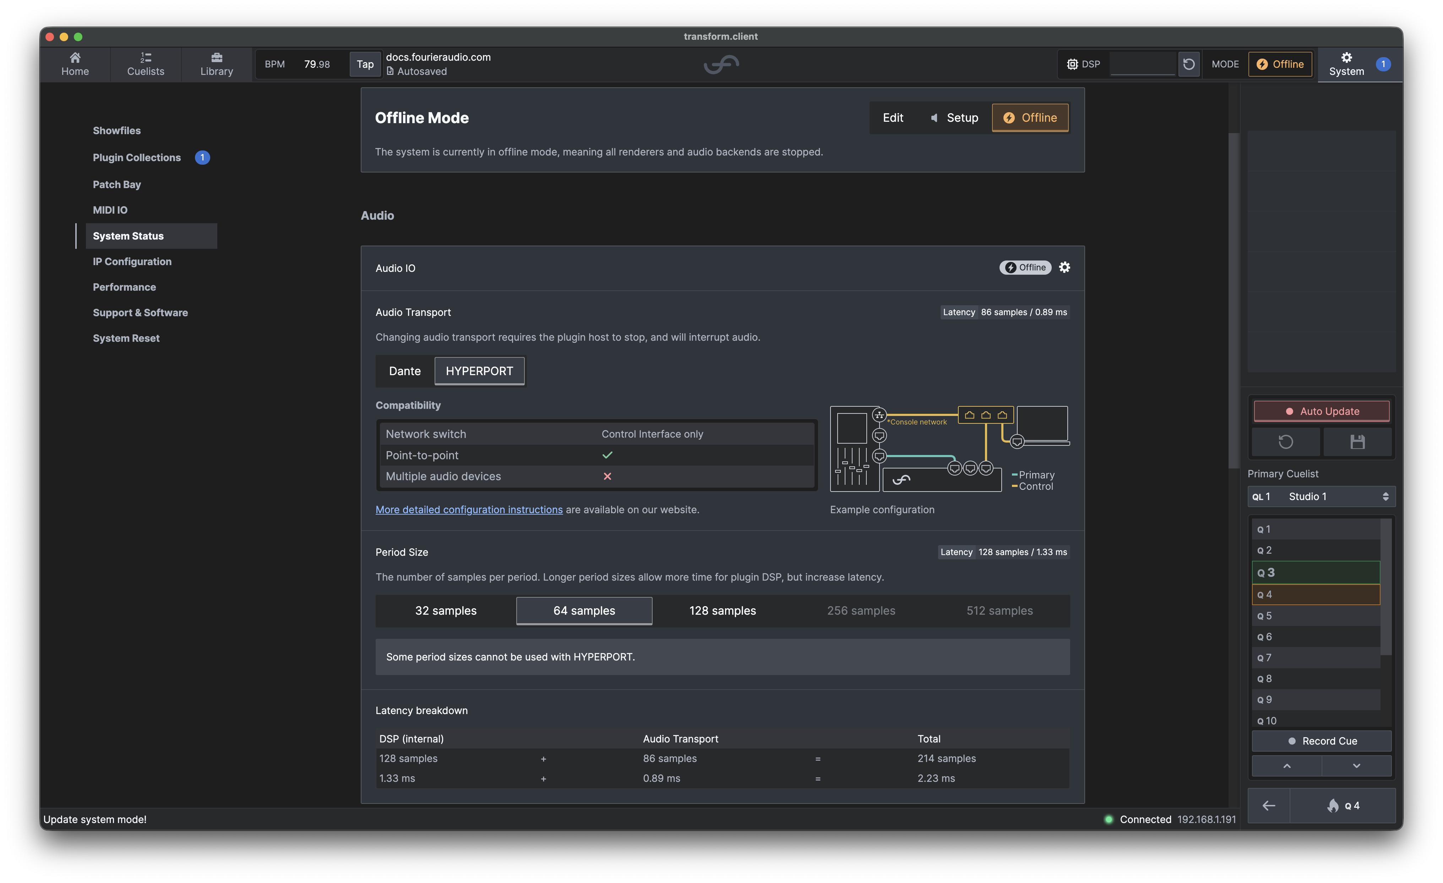Screen dimensions: 1443x883
Task: Choose 64 samples period size
Action: [x=584, y=611]
